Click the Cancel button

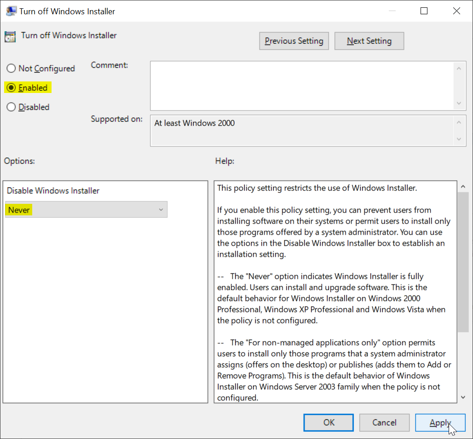[384, 422]
